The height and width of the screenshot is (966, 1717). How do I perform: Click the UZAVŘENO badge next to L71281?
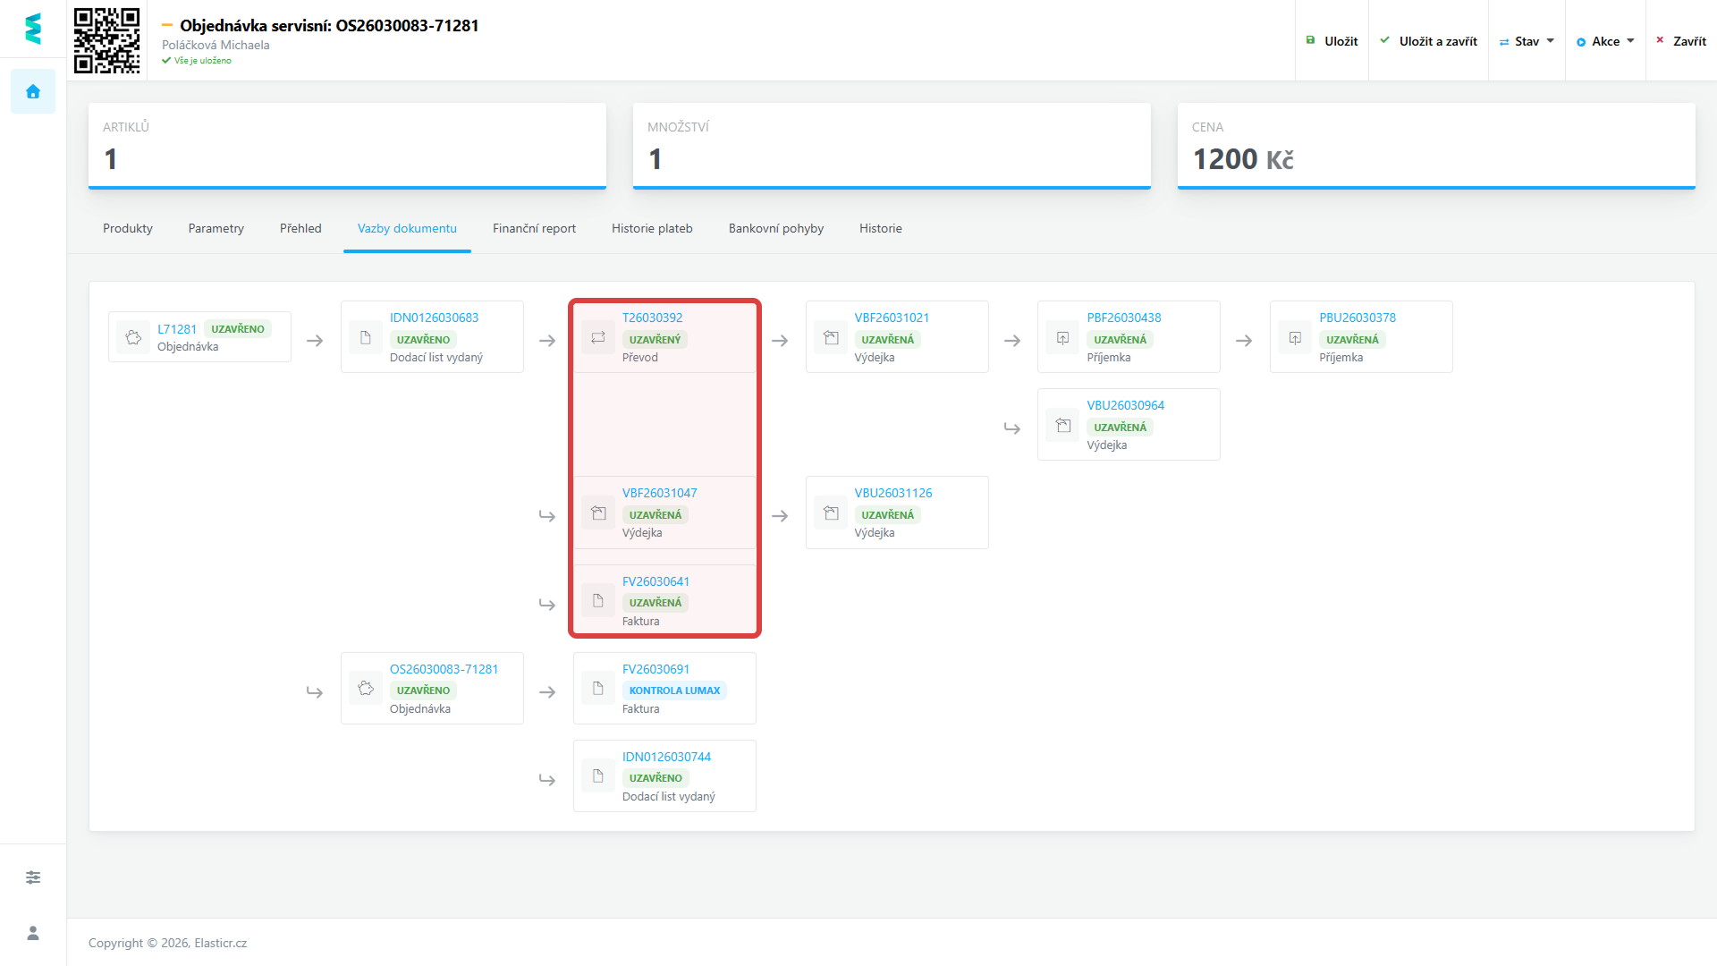coord(237,329)
